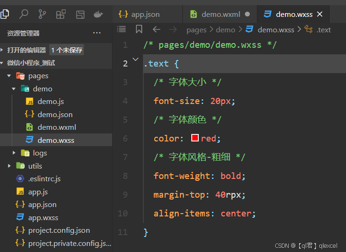Viewport: 346px width, 252px height.
Task: Click the pages breadcrumb
Action: (196, 30)
